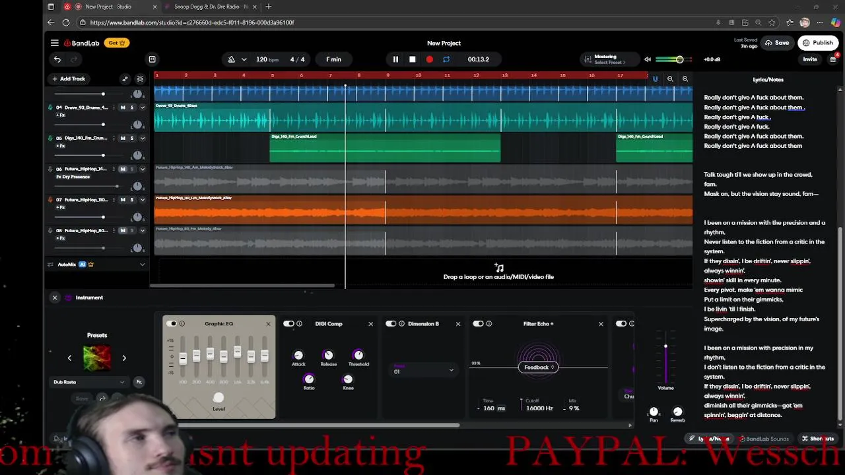
Task: Mute track 04 Drove_93_Drums
Action: click(x=122, y=108)
